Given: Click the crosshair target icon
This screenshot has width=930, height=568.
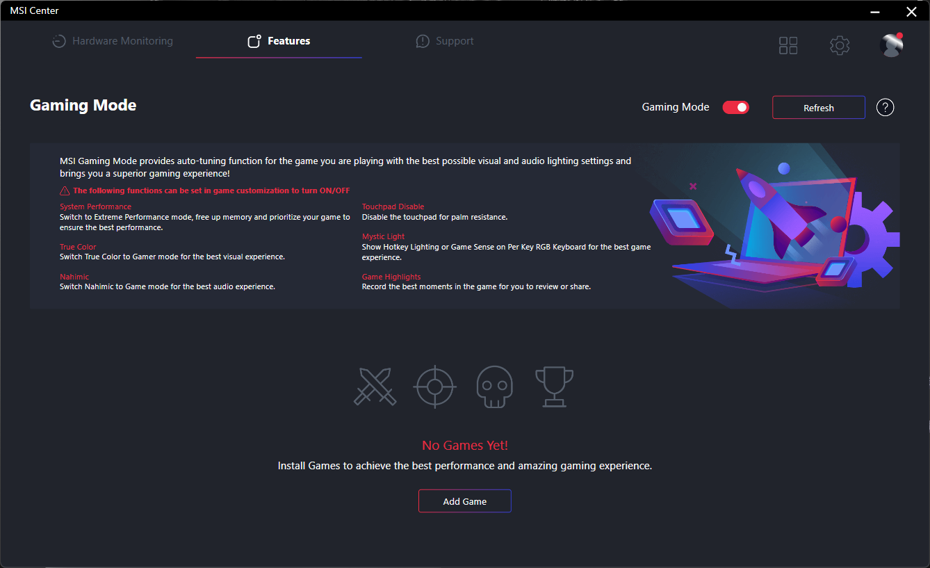Looking at the screenshot, I should 434,387.
